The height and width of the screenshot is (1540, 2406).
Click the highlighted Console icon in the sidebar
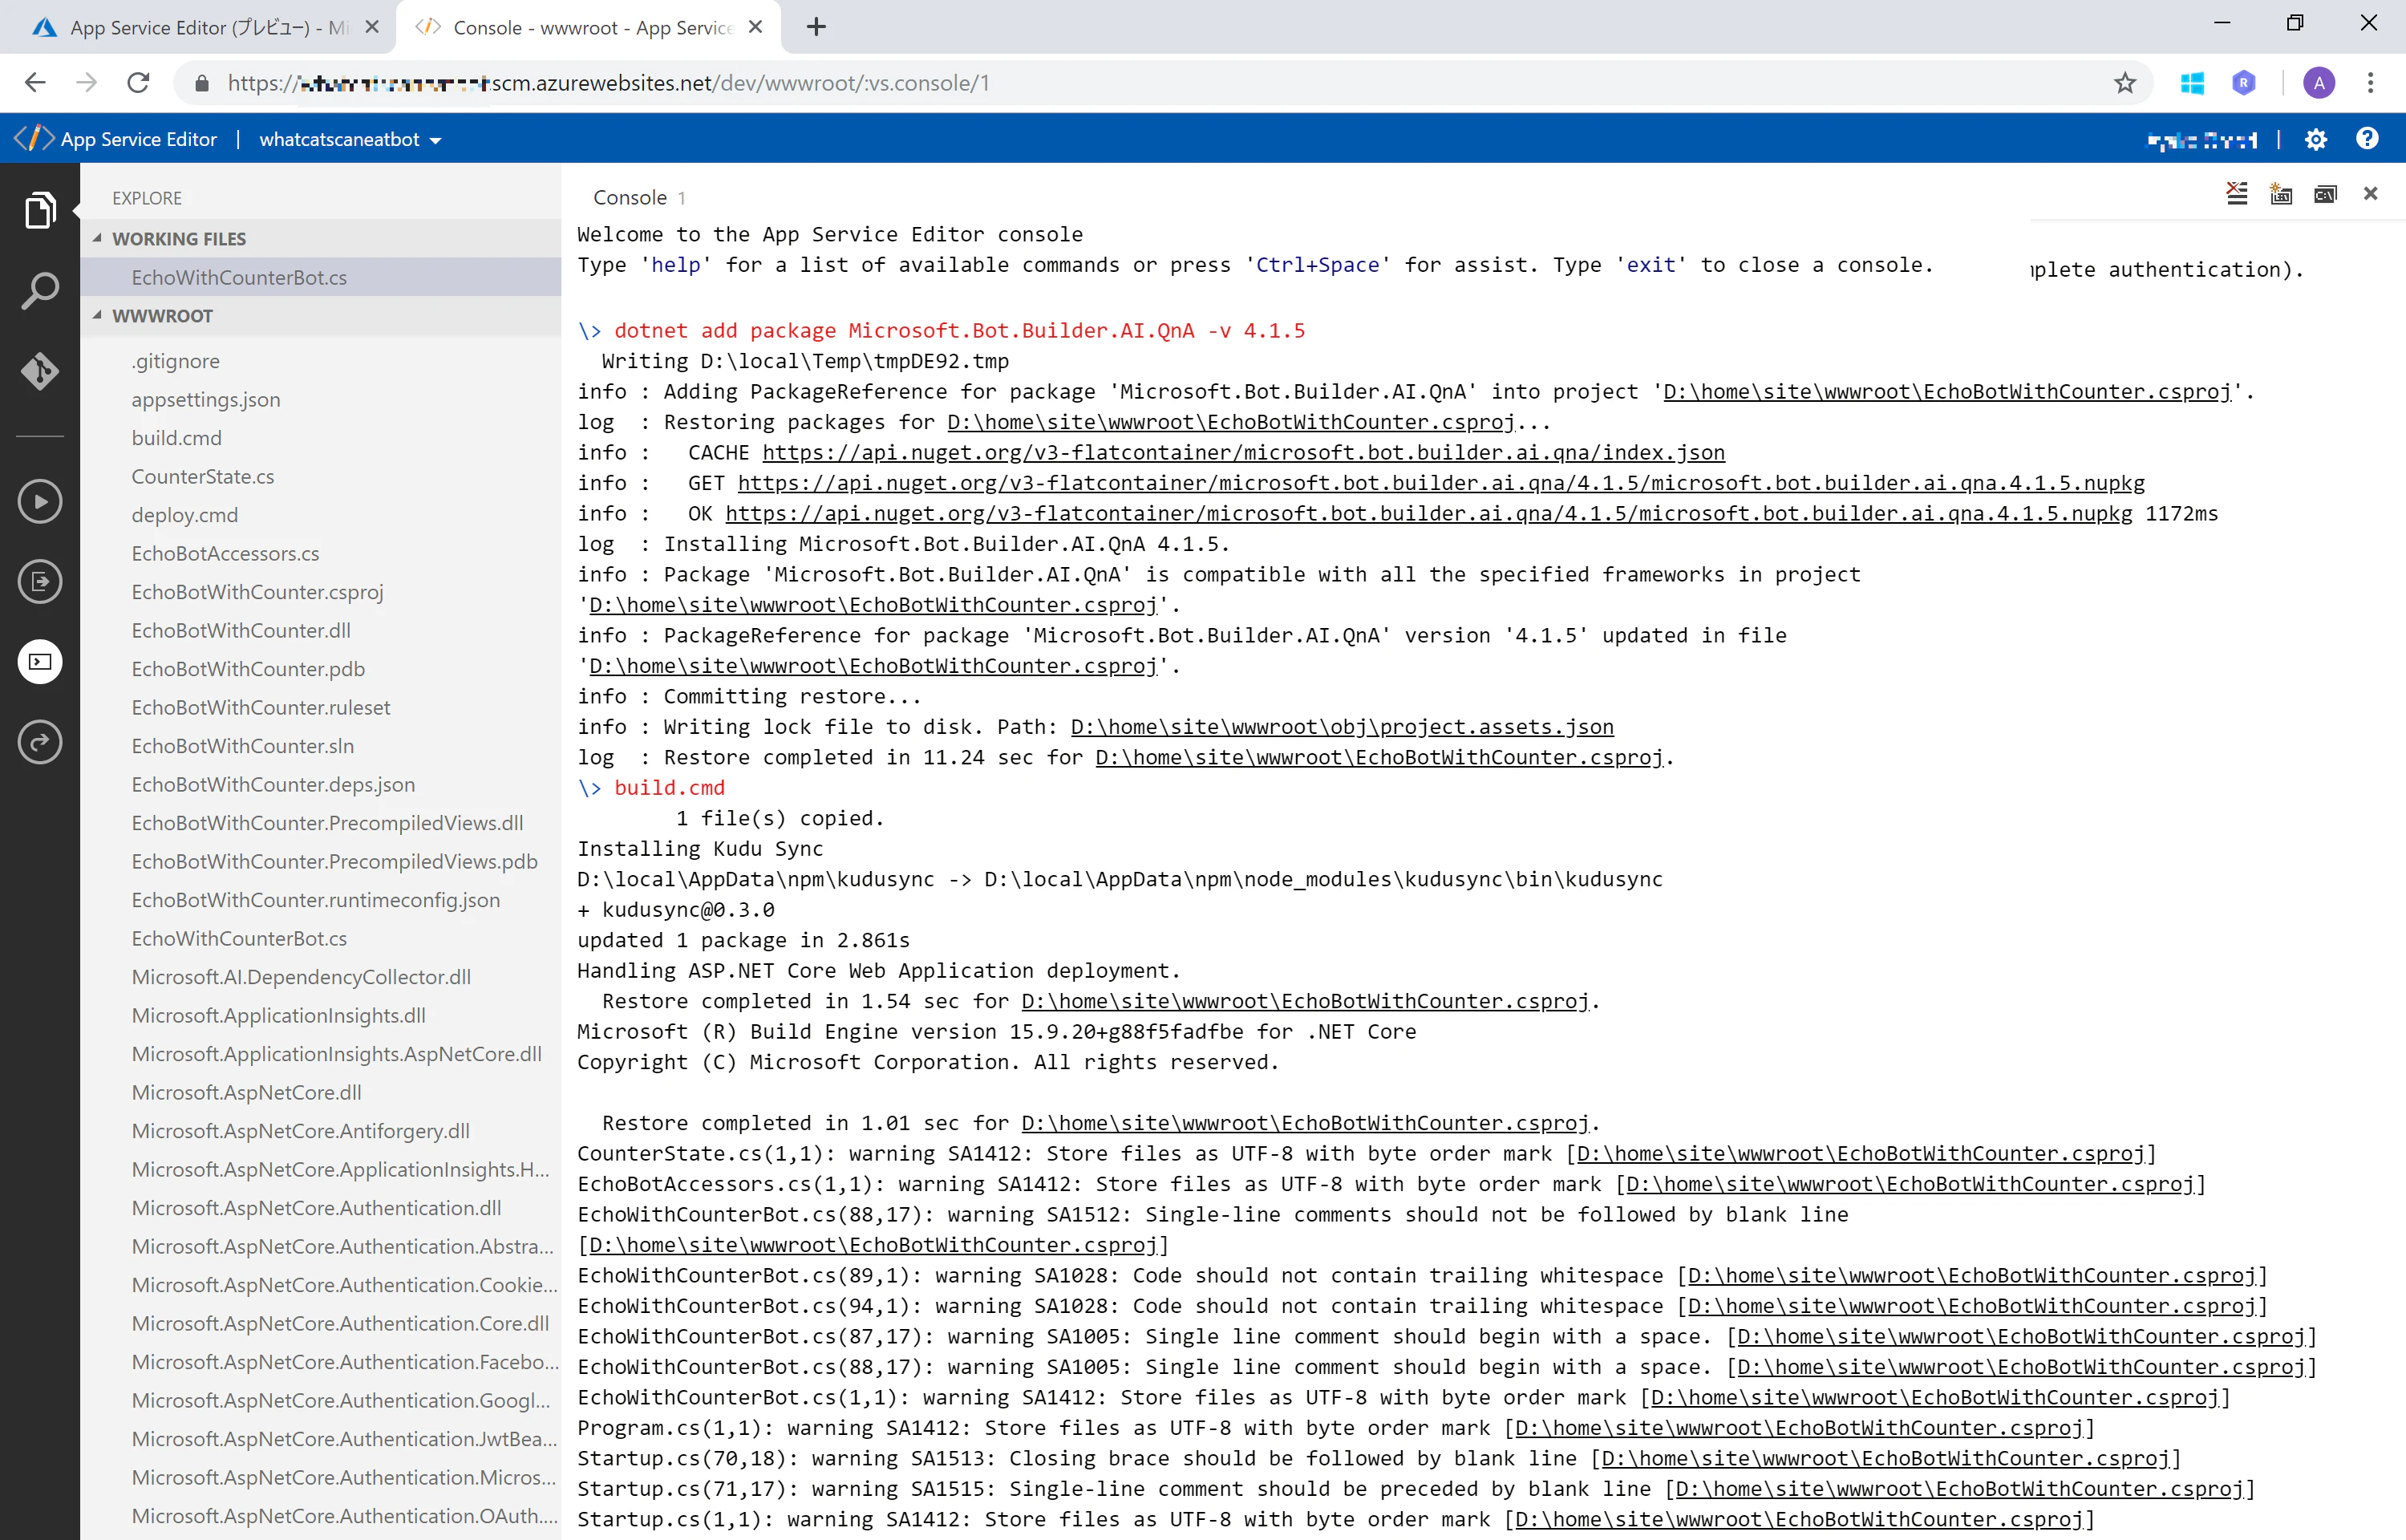(40, 662)
